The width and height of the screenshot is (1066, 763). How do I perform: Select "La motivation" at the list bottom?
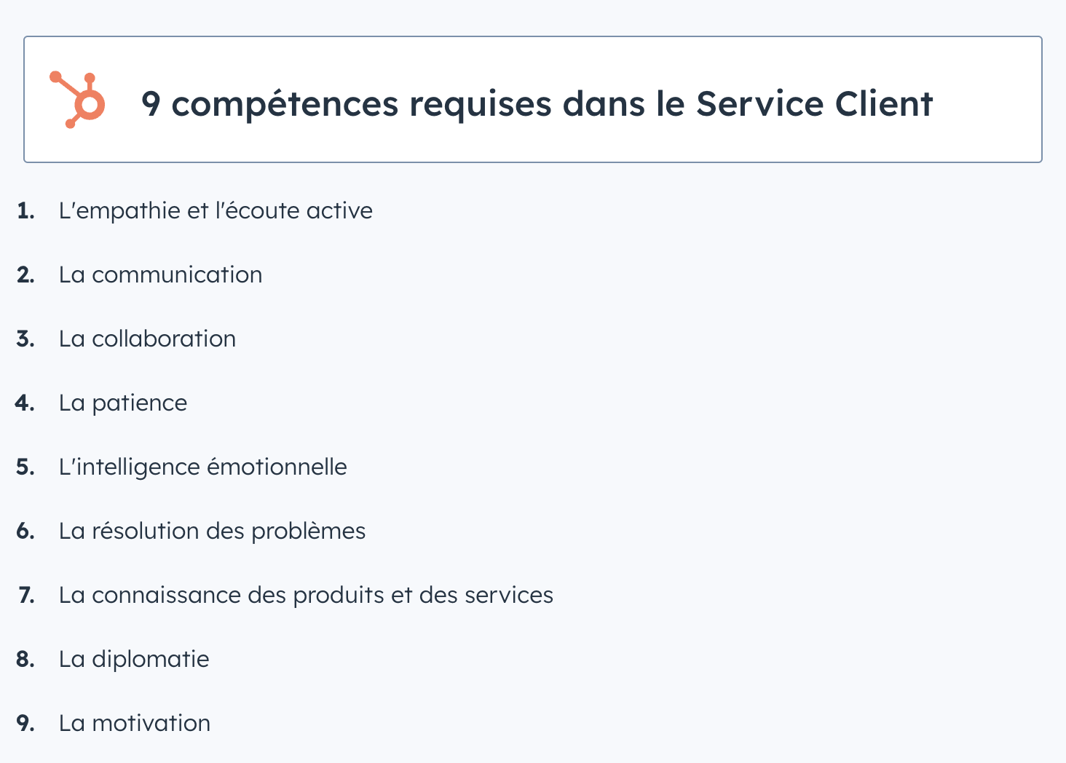point(135,723)
